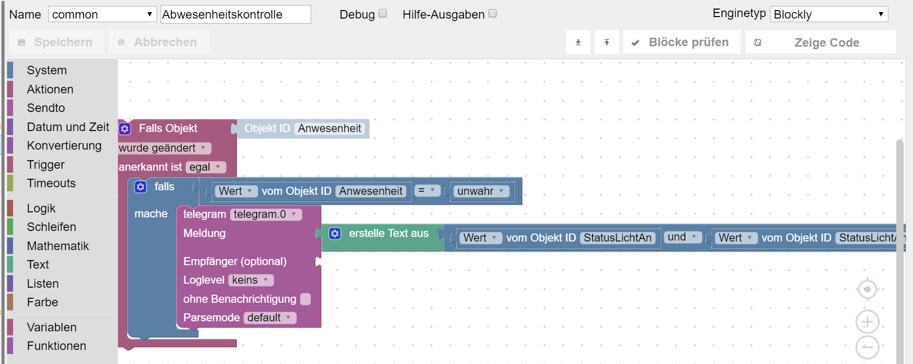913x364 pixels.
Task: Enable the Debug checkbox
Action: tap(382, 14)
